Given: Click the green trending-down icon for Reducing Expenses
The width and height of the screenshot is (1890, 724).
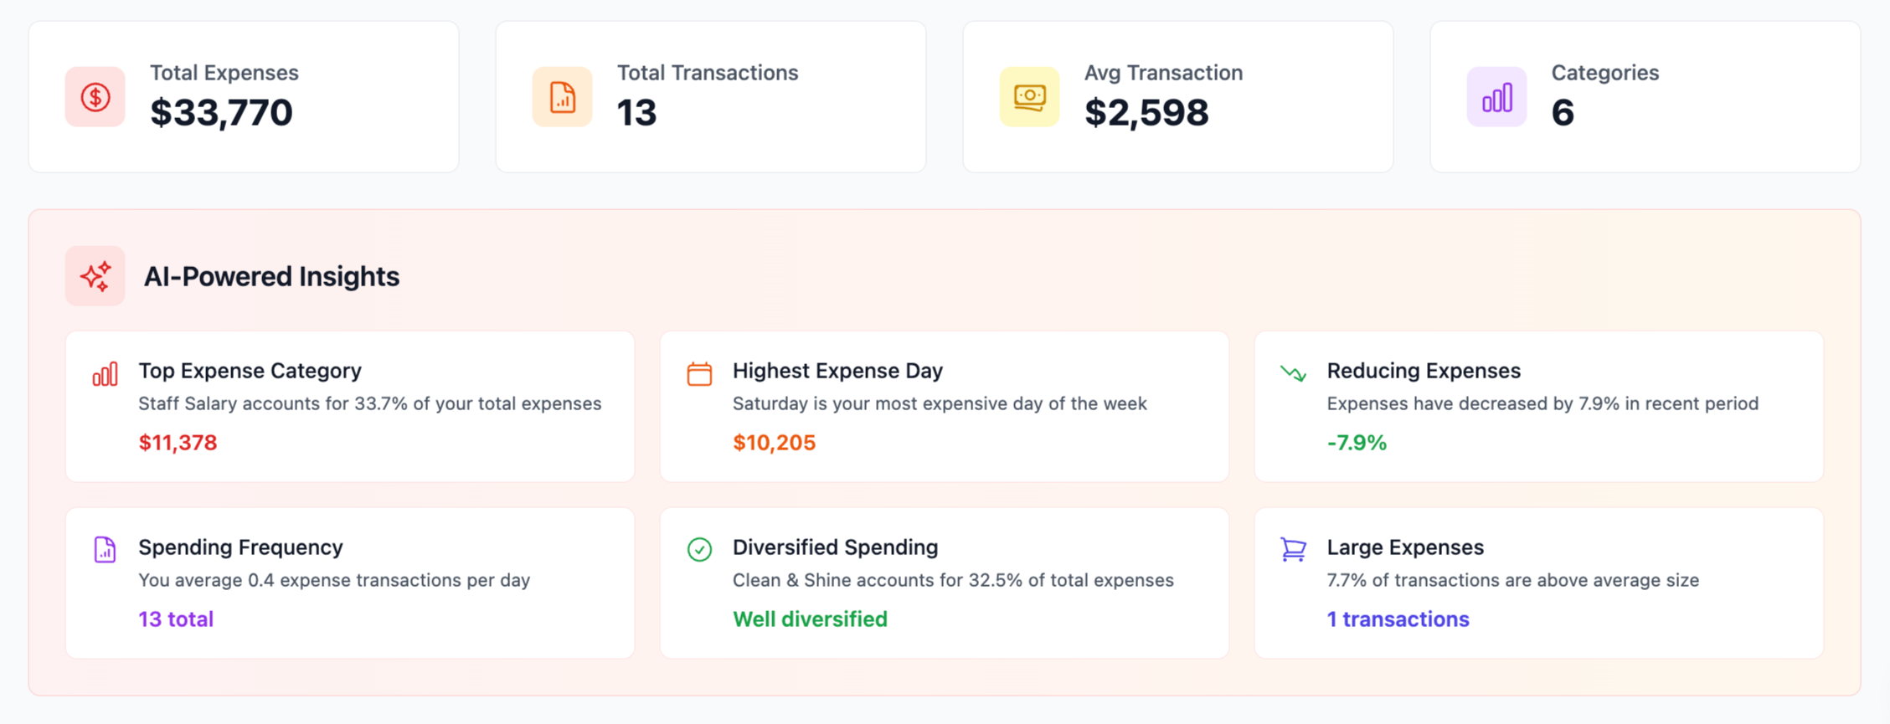Looking at the screenshot, I should point(1293,374).
